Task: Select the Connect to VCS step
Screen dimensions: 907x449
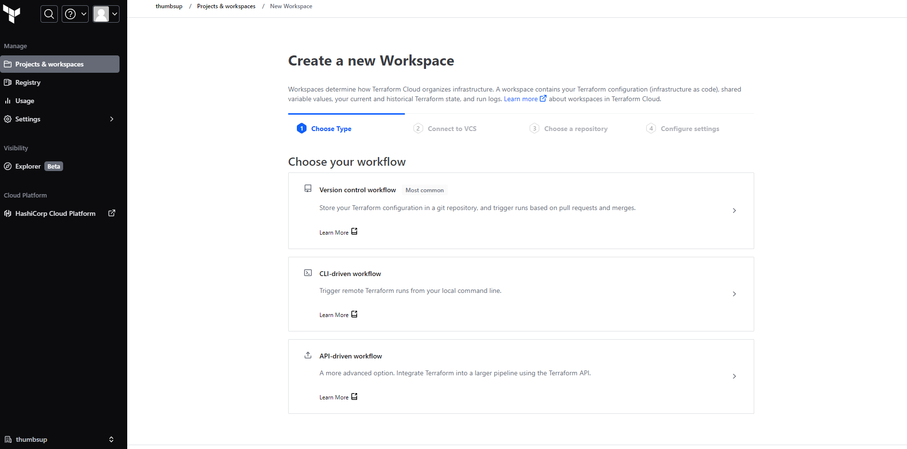Action: [452, 129]
